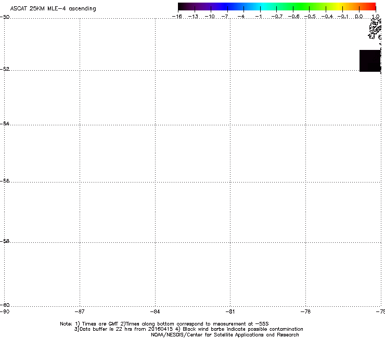Click the -16 colorbar label
This screenshot has height=338, width=385.
click(177, 17)
